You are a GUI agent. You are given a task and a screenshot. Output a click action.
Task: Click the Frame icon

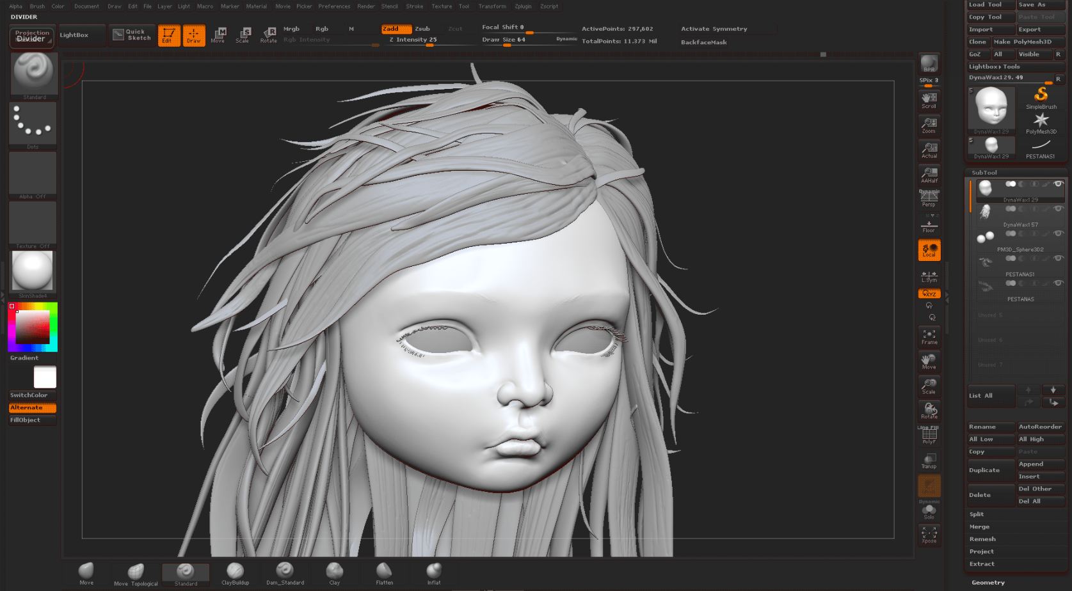[929, 336]
